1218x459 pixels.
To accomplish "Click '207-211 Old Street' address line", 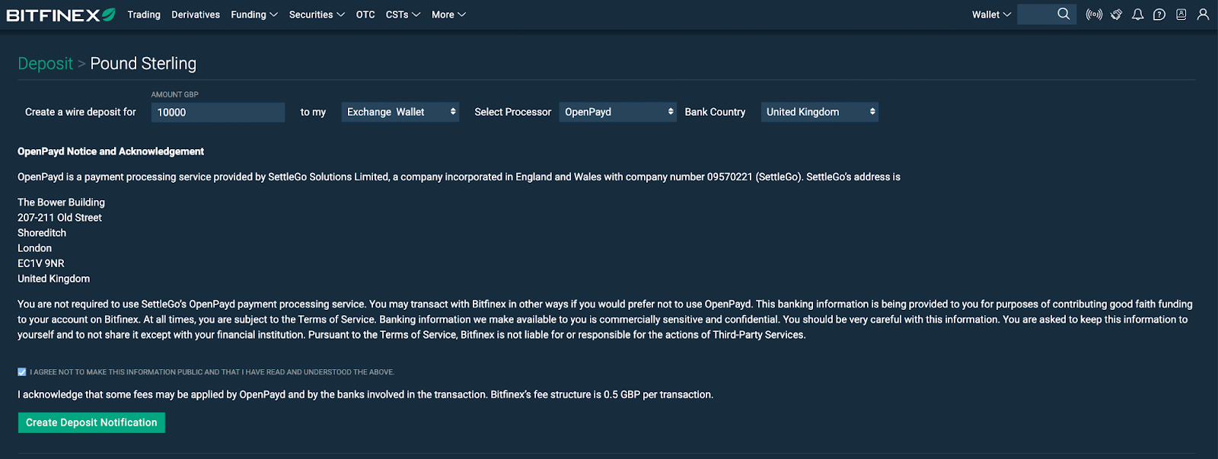I will click(59, 218).
